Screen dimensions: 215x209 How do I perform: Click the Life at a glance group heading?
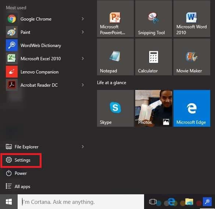pyautogui.click(x=112, y=83)
